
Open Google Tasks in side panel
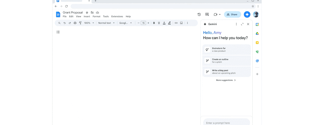click(257, 61)
